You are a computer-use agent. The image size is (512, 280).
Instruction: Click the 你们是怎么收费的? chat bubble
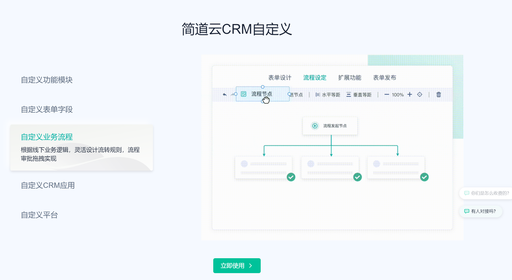point(486,193)
